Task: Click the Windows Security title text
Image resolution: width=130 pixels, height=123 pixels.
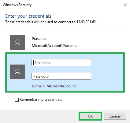Action: point(17,5)
